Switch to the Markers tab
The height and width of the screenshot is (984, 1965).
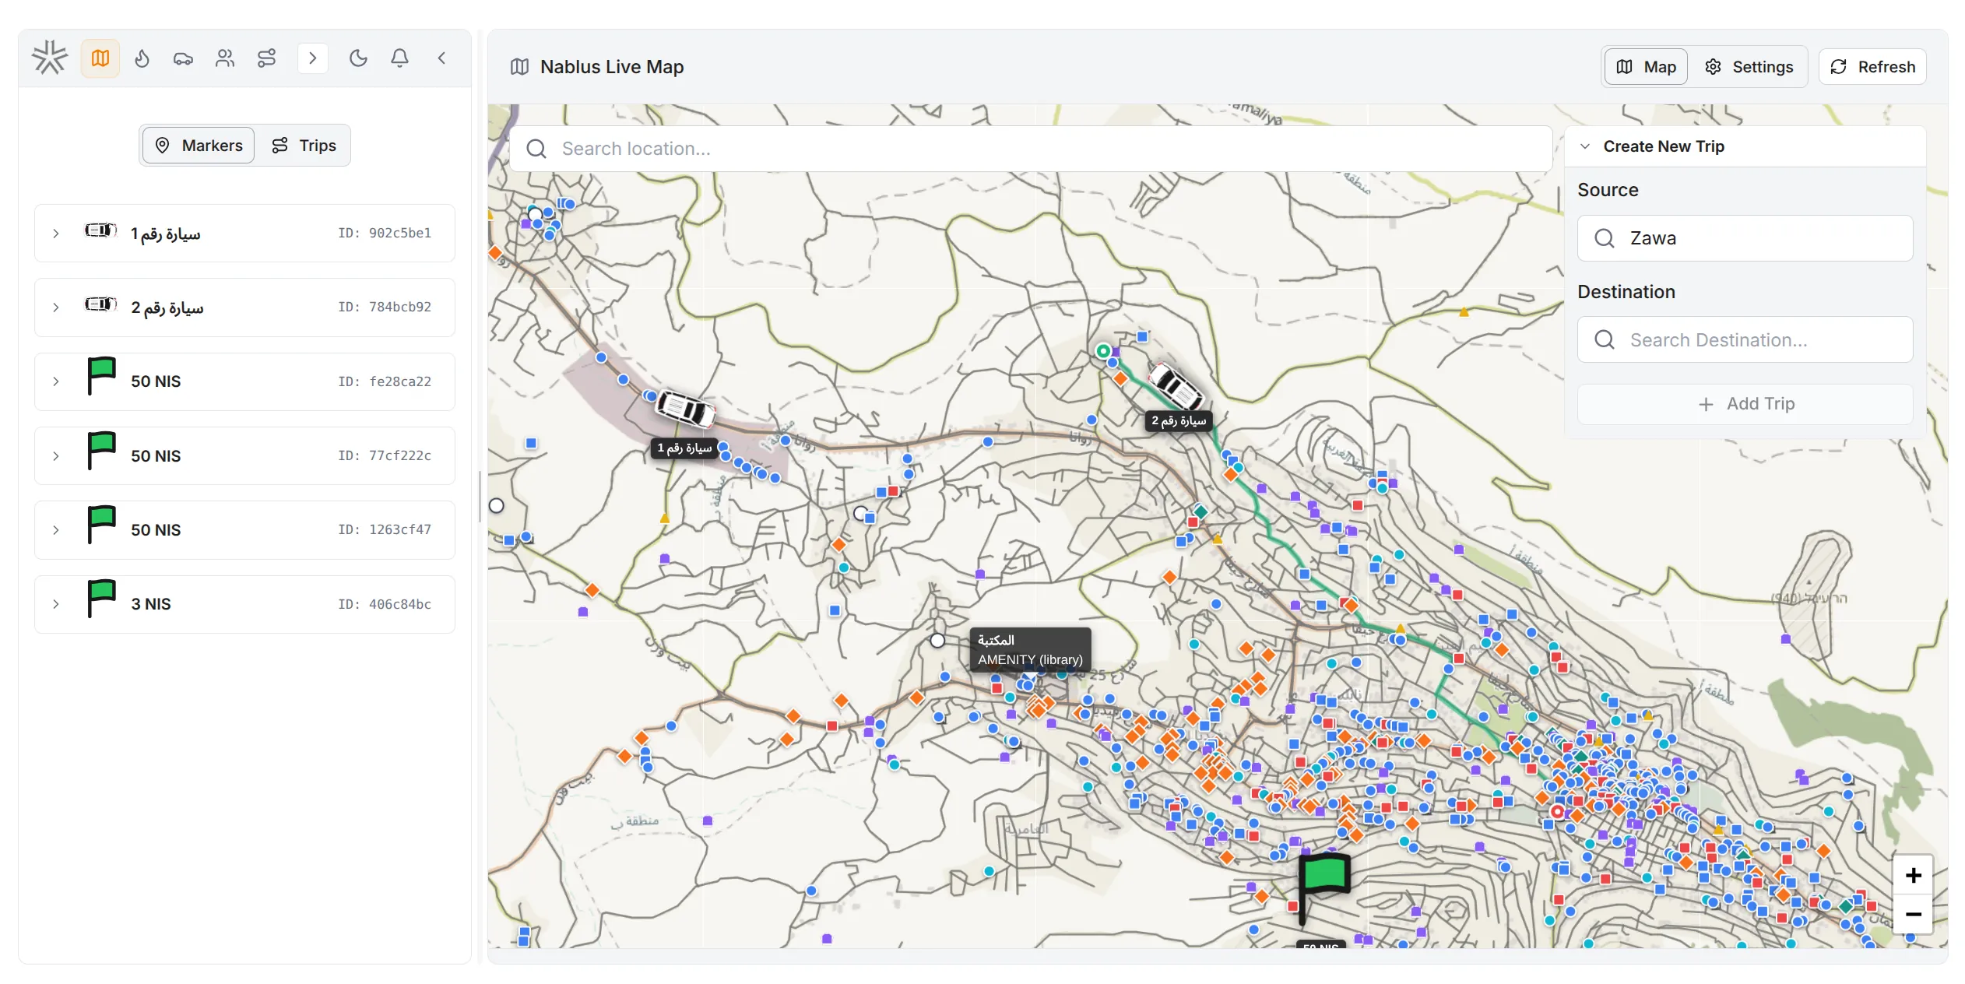click(x=199, y=146)
